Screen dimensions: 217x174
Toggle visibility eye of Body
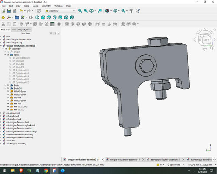tap(8, 85)
